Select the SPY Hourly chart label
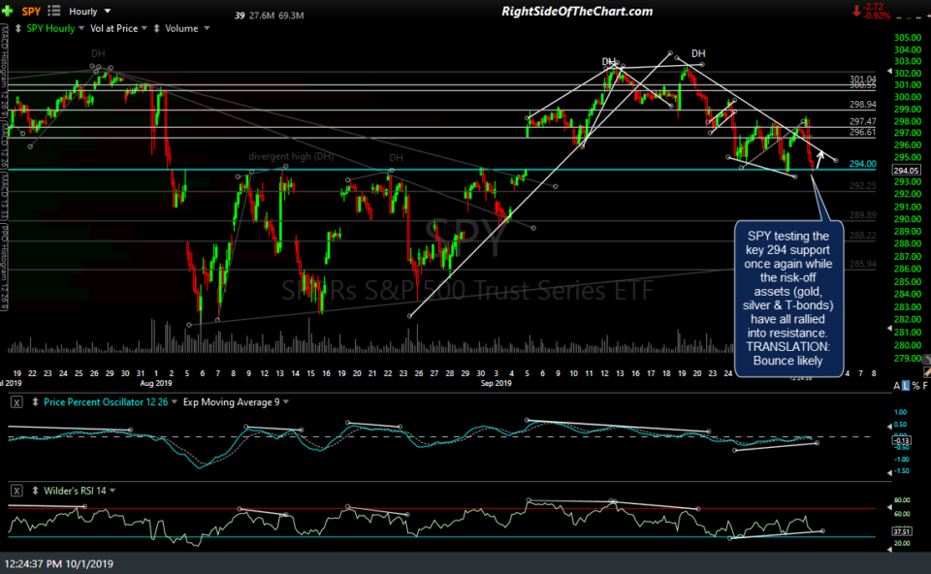This screenshot has height=574, width=931. click(50, 28)
